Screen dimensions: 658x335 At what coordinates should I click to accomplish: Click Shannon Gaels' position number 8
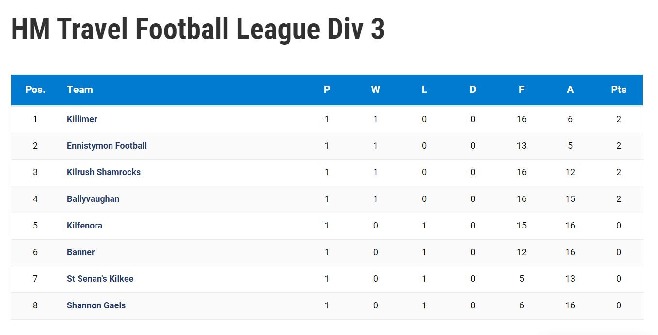point(35,305)
